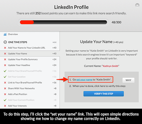Click the green check beside Add Your Current Position
142x124 pixels.
pos(5,100)
